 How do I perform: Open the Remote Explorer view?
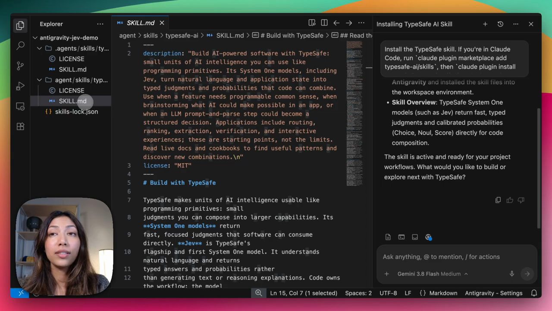pos(20,106)
